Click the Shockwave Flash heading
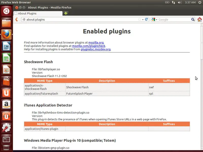Image resolution: width=203 pixels, height=152 pixels. [x=38, y=62]
